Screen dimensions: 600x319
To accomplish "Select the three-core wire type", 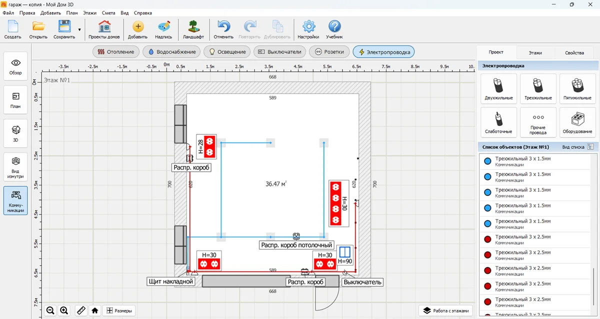I will [x=538, y=88].
